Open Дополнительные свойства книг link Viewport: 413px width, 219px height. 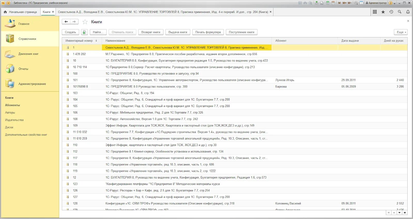(x=26, y=135)
